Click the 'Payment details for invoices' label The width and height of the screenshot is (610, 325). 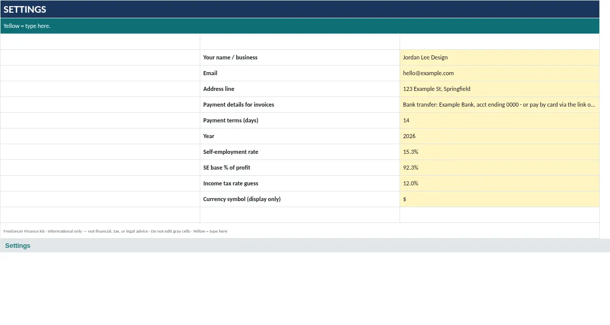pyautogui.click(x=238, y=105)
